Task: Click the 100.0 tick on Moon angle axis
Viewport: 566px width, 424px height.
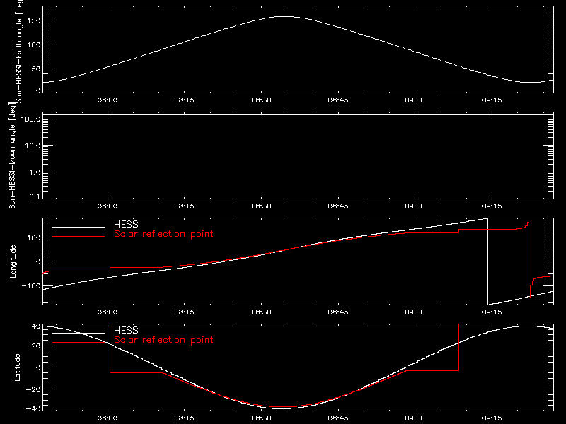Action: tap(30, 119)
